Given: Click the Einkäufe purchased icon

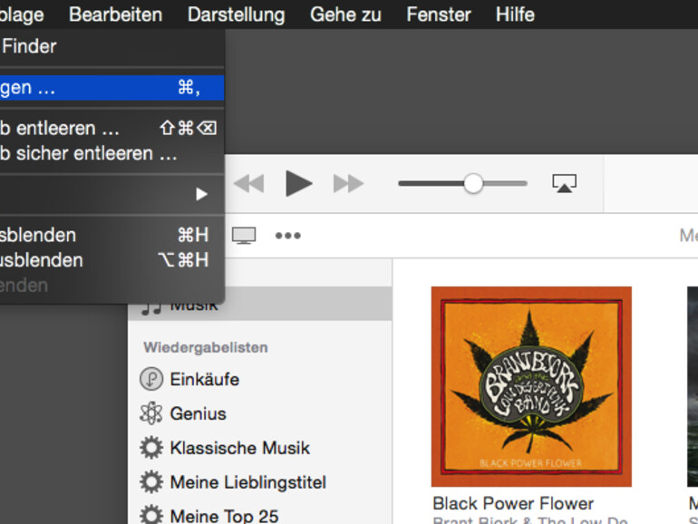Looking at the screenshot, I should pyautogui.click(x=151, y=379).
